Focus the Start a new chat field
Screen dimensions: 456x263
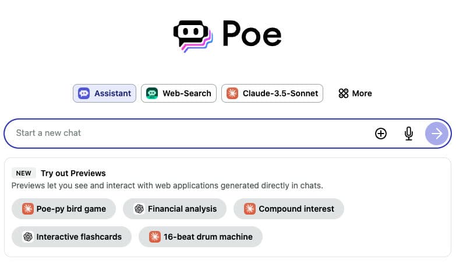(186, 133)
